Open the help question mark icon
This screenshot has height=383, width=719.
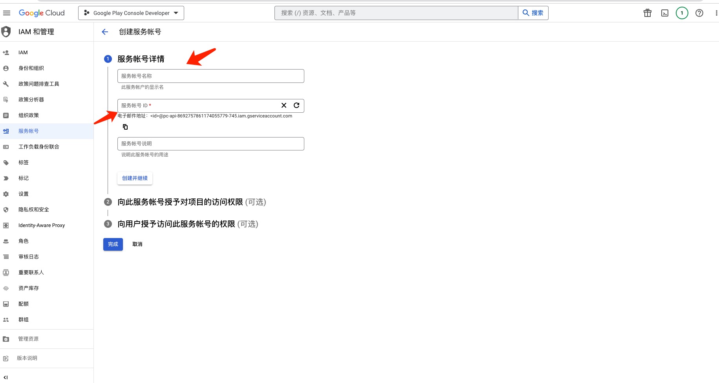click(x=699, y=13)
